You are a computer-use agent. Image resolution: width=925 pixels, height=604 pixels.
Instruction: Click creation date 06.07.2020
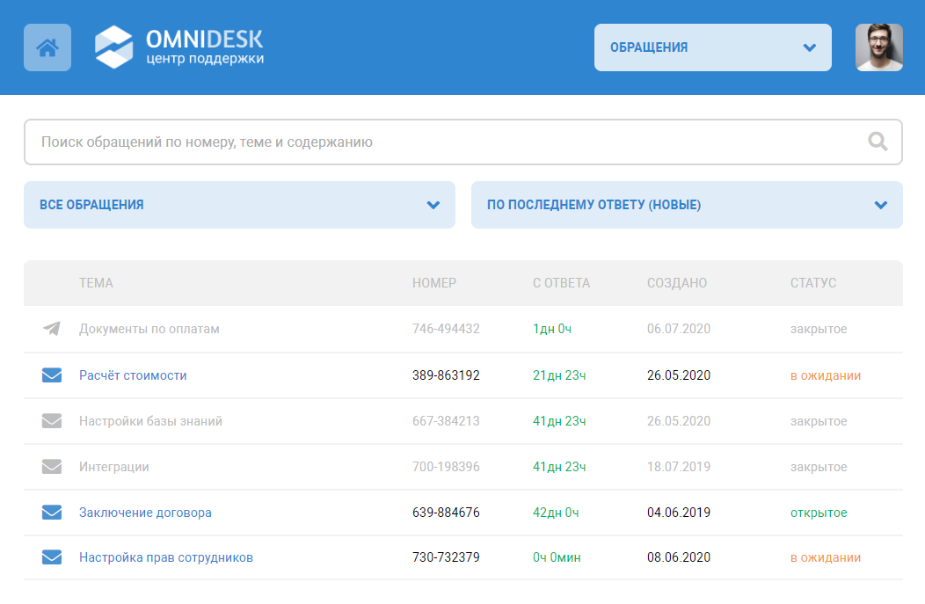[x=679, y=329]
